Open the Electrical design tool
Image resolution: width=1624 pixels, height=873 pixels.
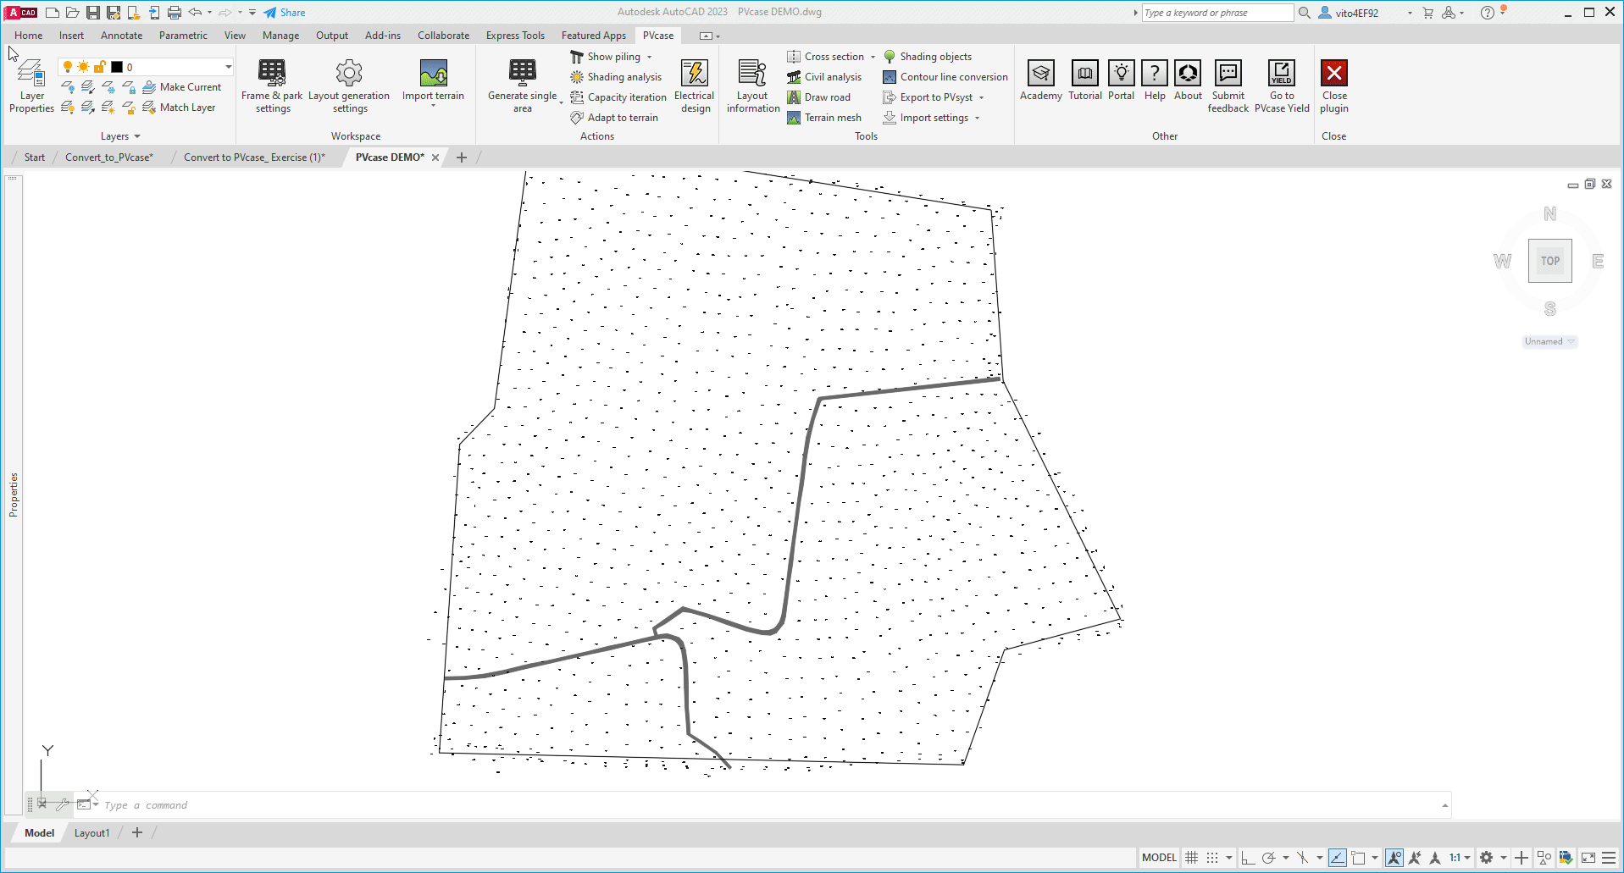click(x=695, y=86)
